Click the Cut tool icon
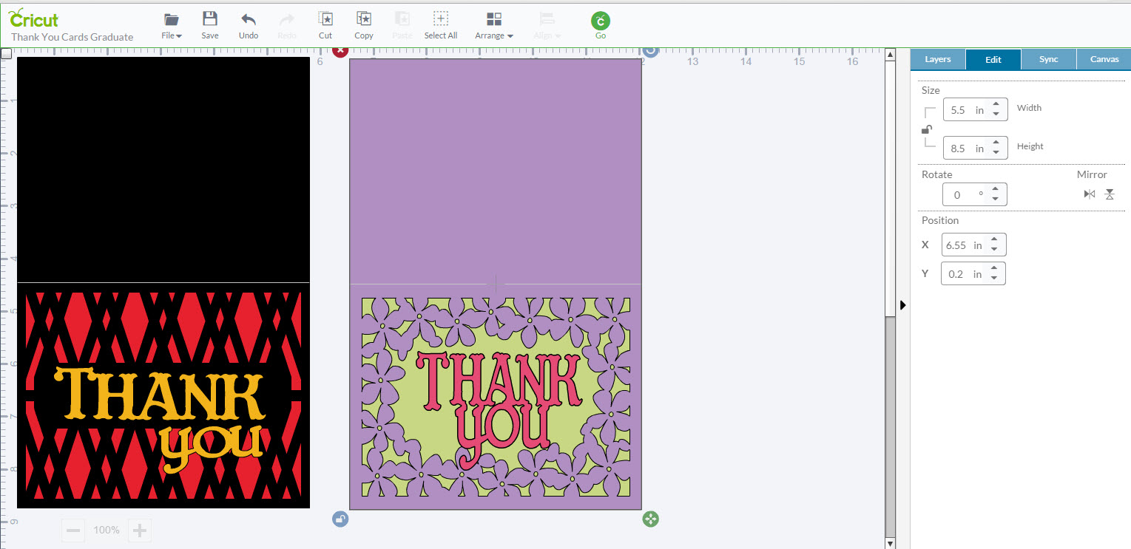Screen dimensions: 1131x549 (325, 20)
